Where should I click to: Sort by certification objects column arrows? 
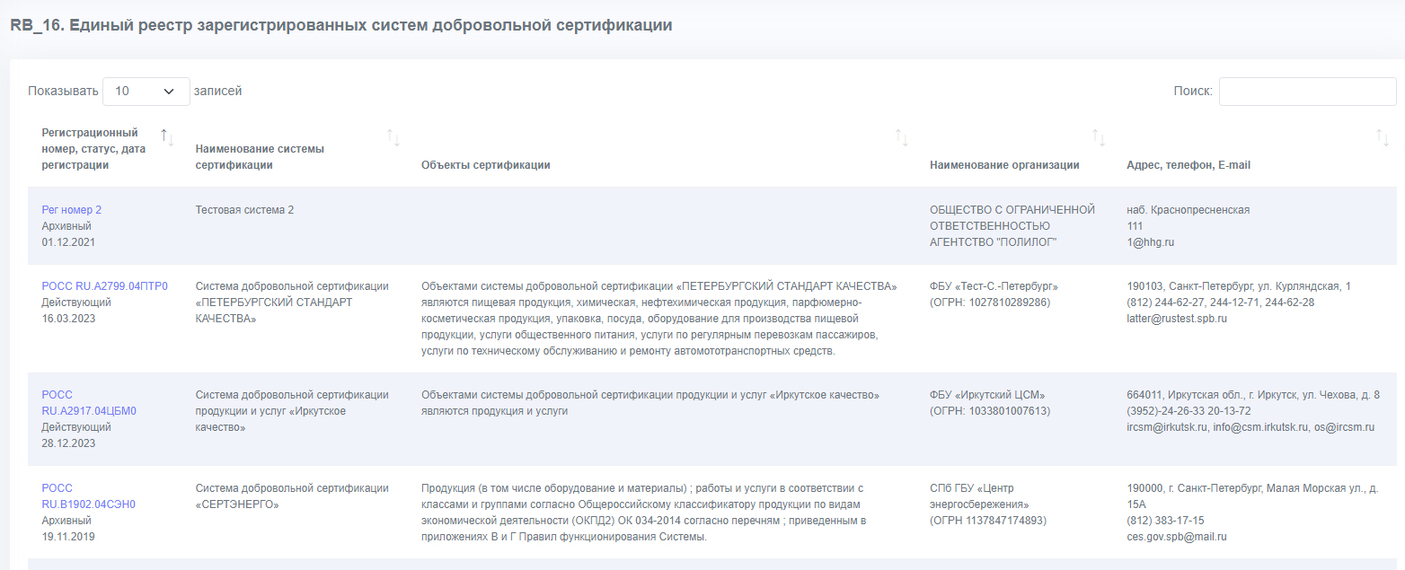901,137
